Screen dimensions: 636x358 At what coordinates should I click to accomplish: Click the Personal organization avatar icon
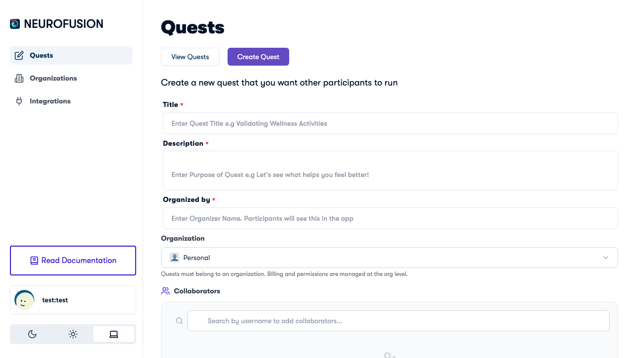(x=174, y=257)
